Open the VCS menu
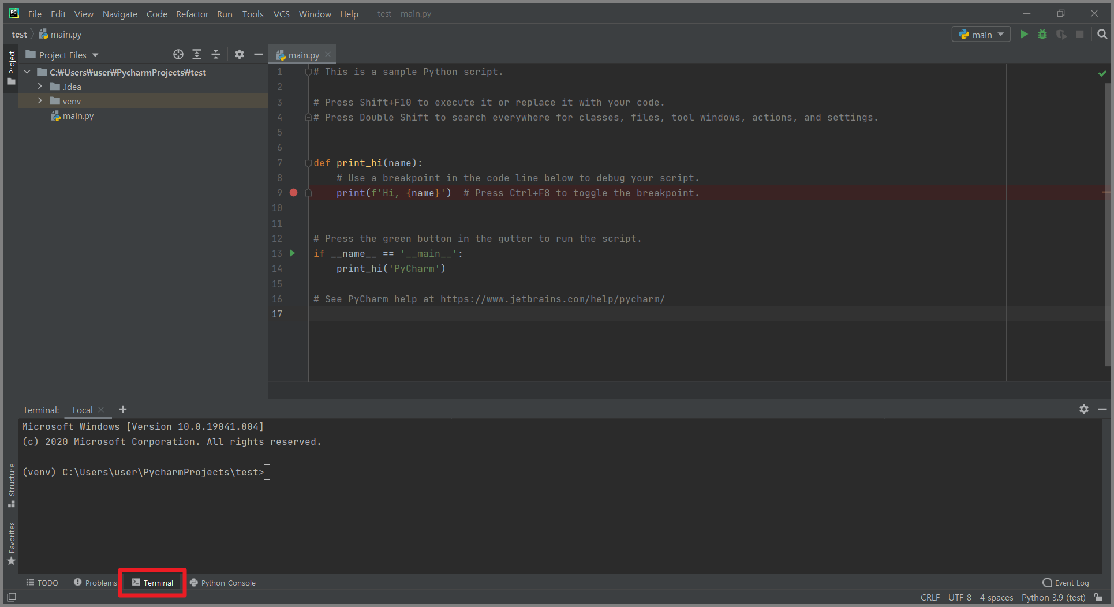This screenshot has width=1114, height=607. [x=281, y=14]
